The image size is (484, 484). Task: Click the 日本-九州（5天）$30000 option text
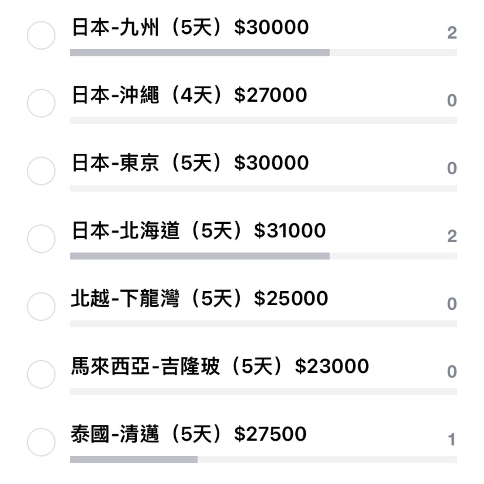pos(190,27)
